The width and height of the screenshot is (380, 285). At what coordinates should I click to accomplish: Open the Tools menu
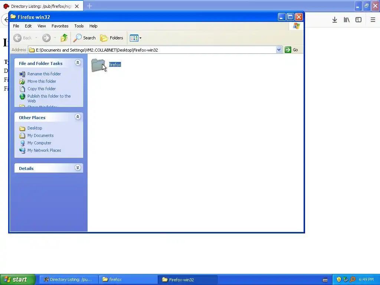[79, 26]
